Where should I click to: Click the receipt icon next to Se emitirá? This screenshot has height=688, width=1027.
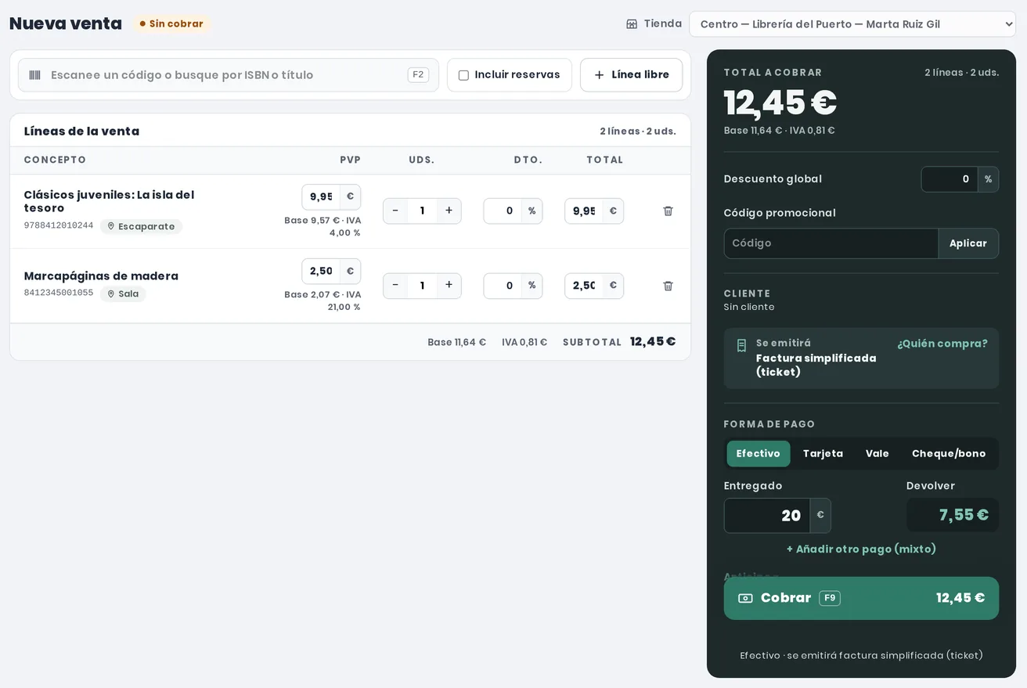point(742,345)
